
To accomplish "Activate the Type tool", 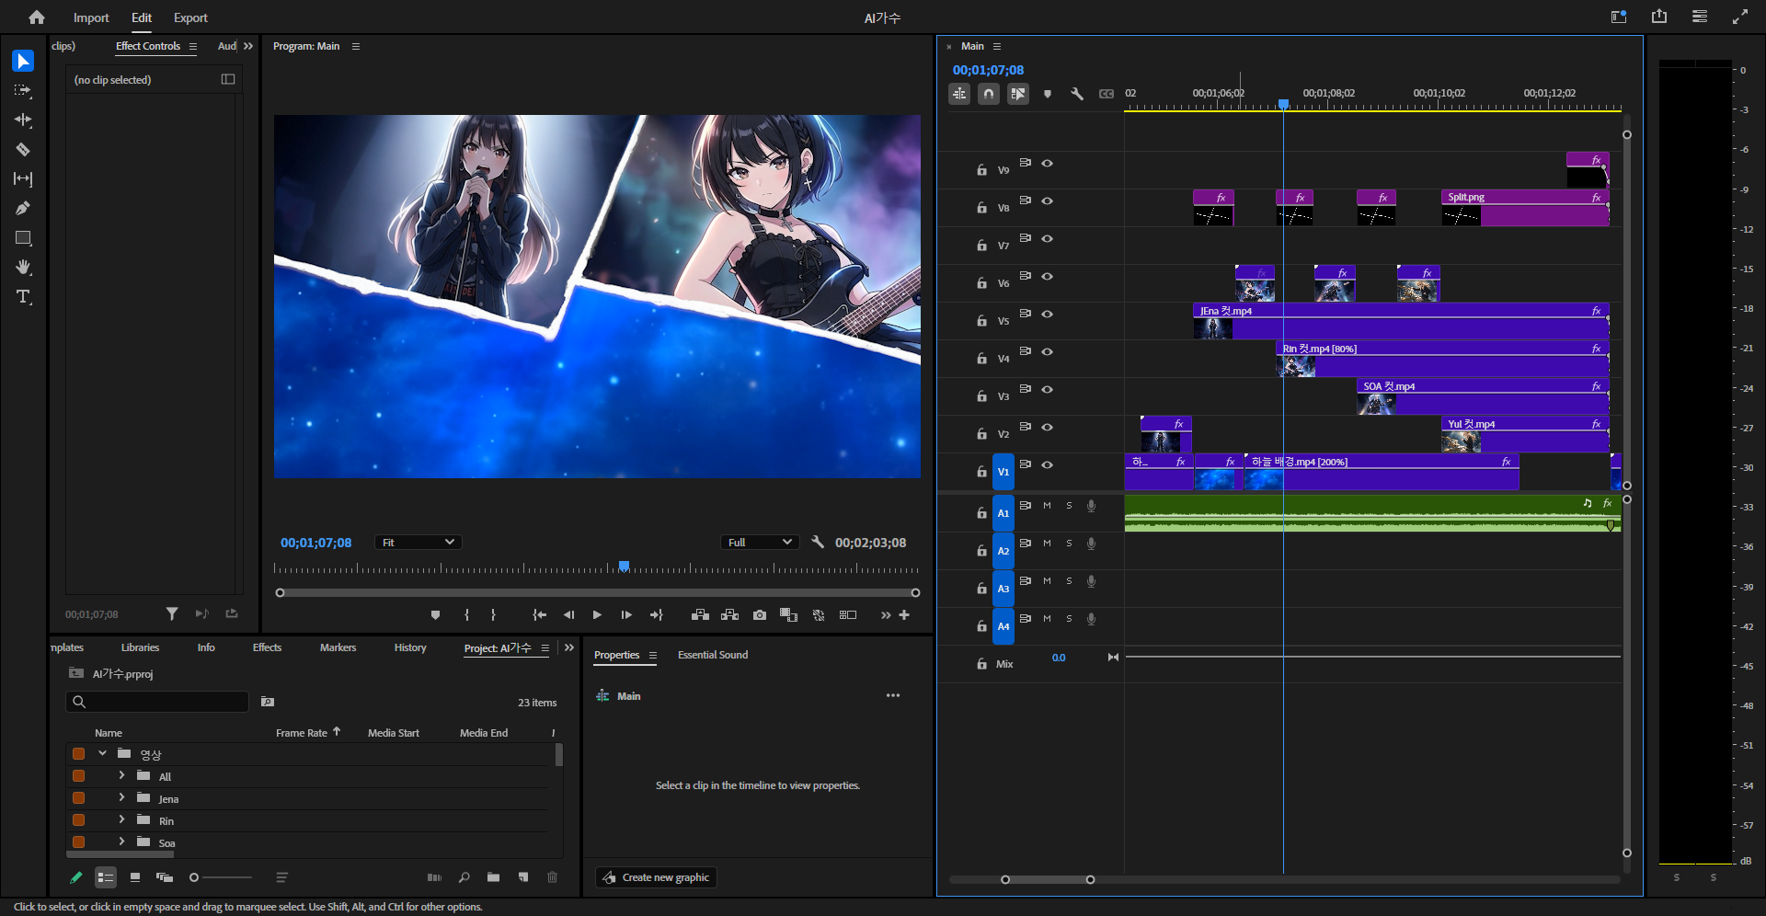I will (23, 297).
